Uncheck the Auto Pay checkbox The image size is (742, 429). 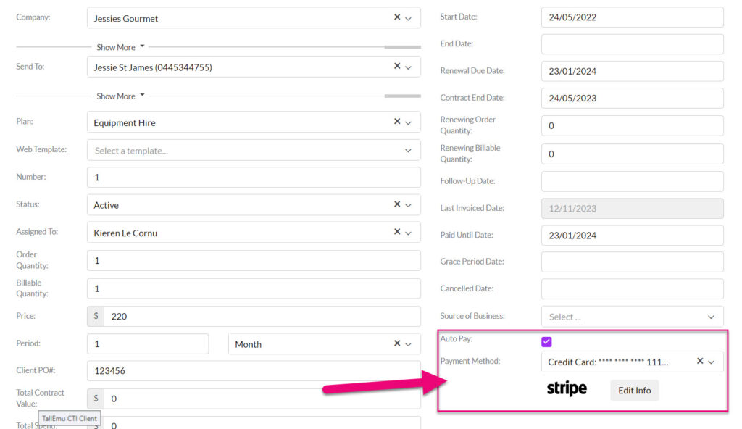click(x=546, y=341)
